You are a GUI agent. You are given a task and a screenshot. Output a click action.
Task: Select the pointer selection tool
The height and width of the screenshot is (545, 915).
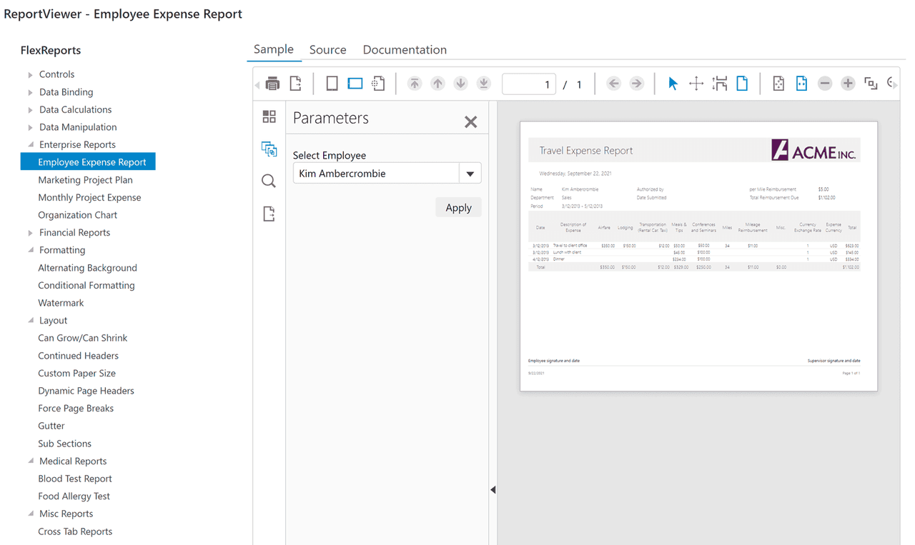click(673, 84)
